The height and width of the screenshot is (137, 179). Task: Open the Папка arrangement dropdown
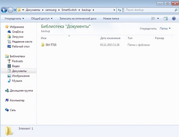(165, 28)
